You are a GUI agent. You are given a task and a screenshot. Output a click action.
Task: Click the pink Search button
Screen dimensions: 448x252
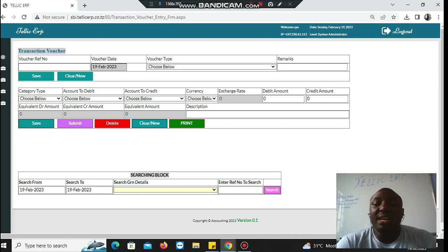pyautogui.click(x=272, y=190)
